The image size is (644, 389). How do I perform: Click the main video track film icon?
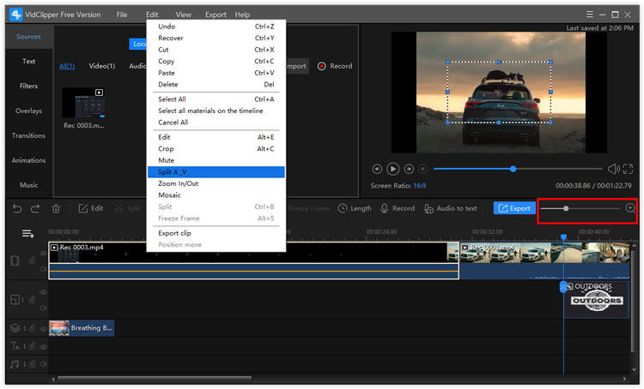[15, 260]
